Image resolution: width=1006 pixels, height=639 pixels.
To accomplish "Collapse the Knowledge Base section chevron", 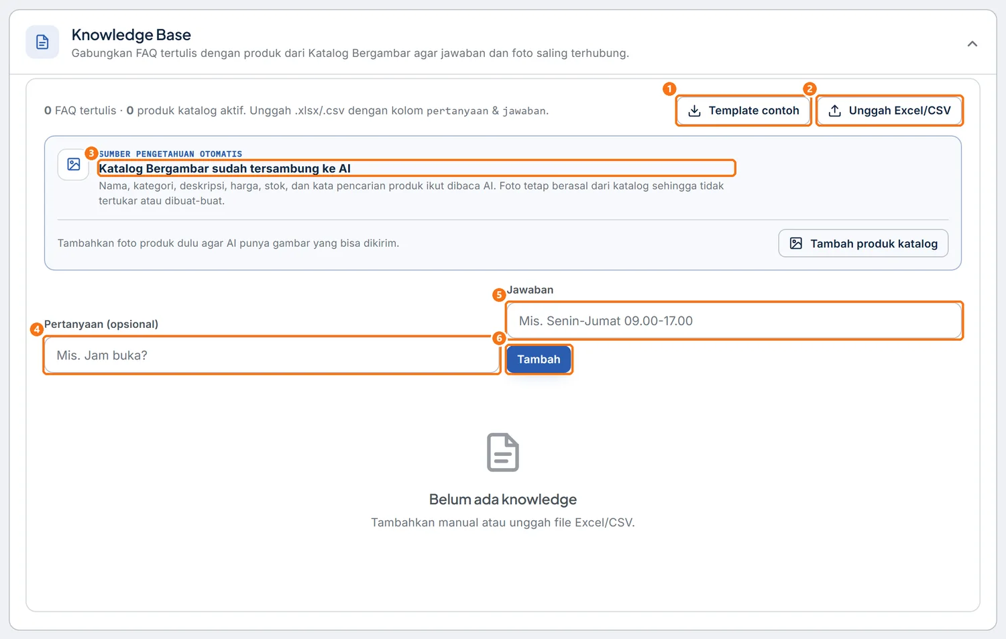I will point(972,44).
